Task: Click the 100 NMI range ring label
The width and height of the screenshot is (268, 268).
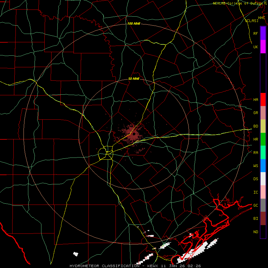Action: coord(134,24)
